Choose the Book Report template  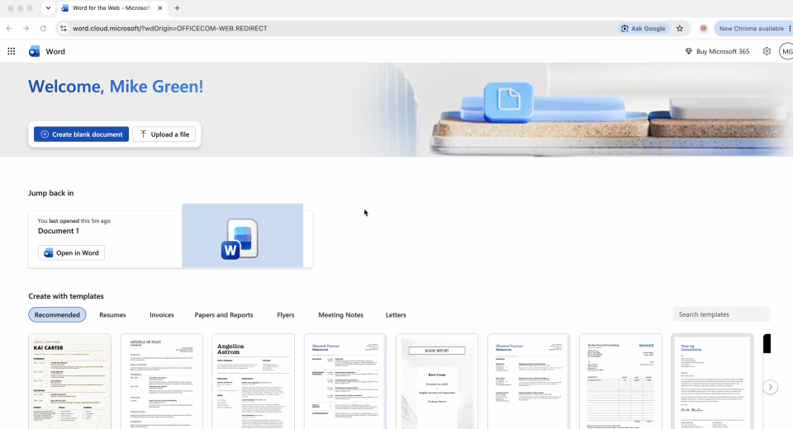(437, 381)
